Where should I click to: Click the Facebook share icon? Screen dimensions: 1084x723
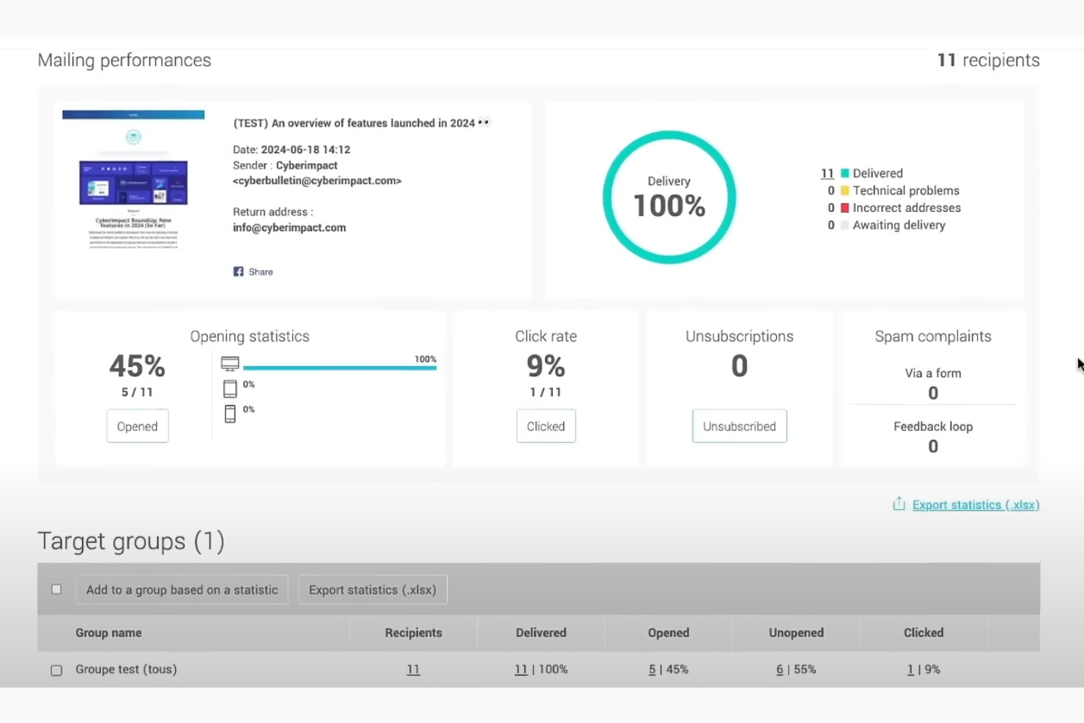238,272
